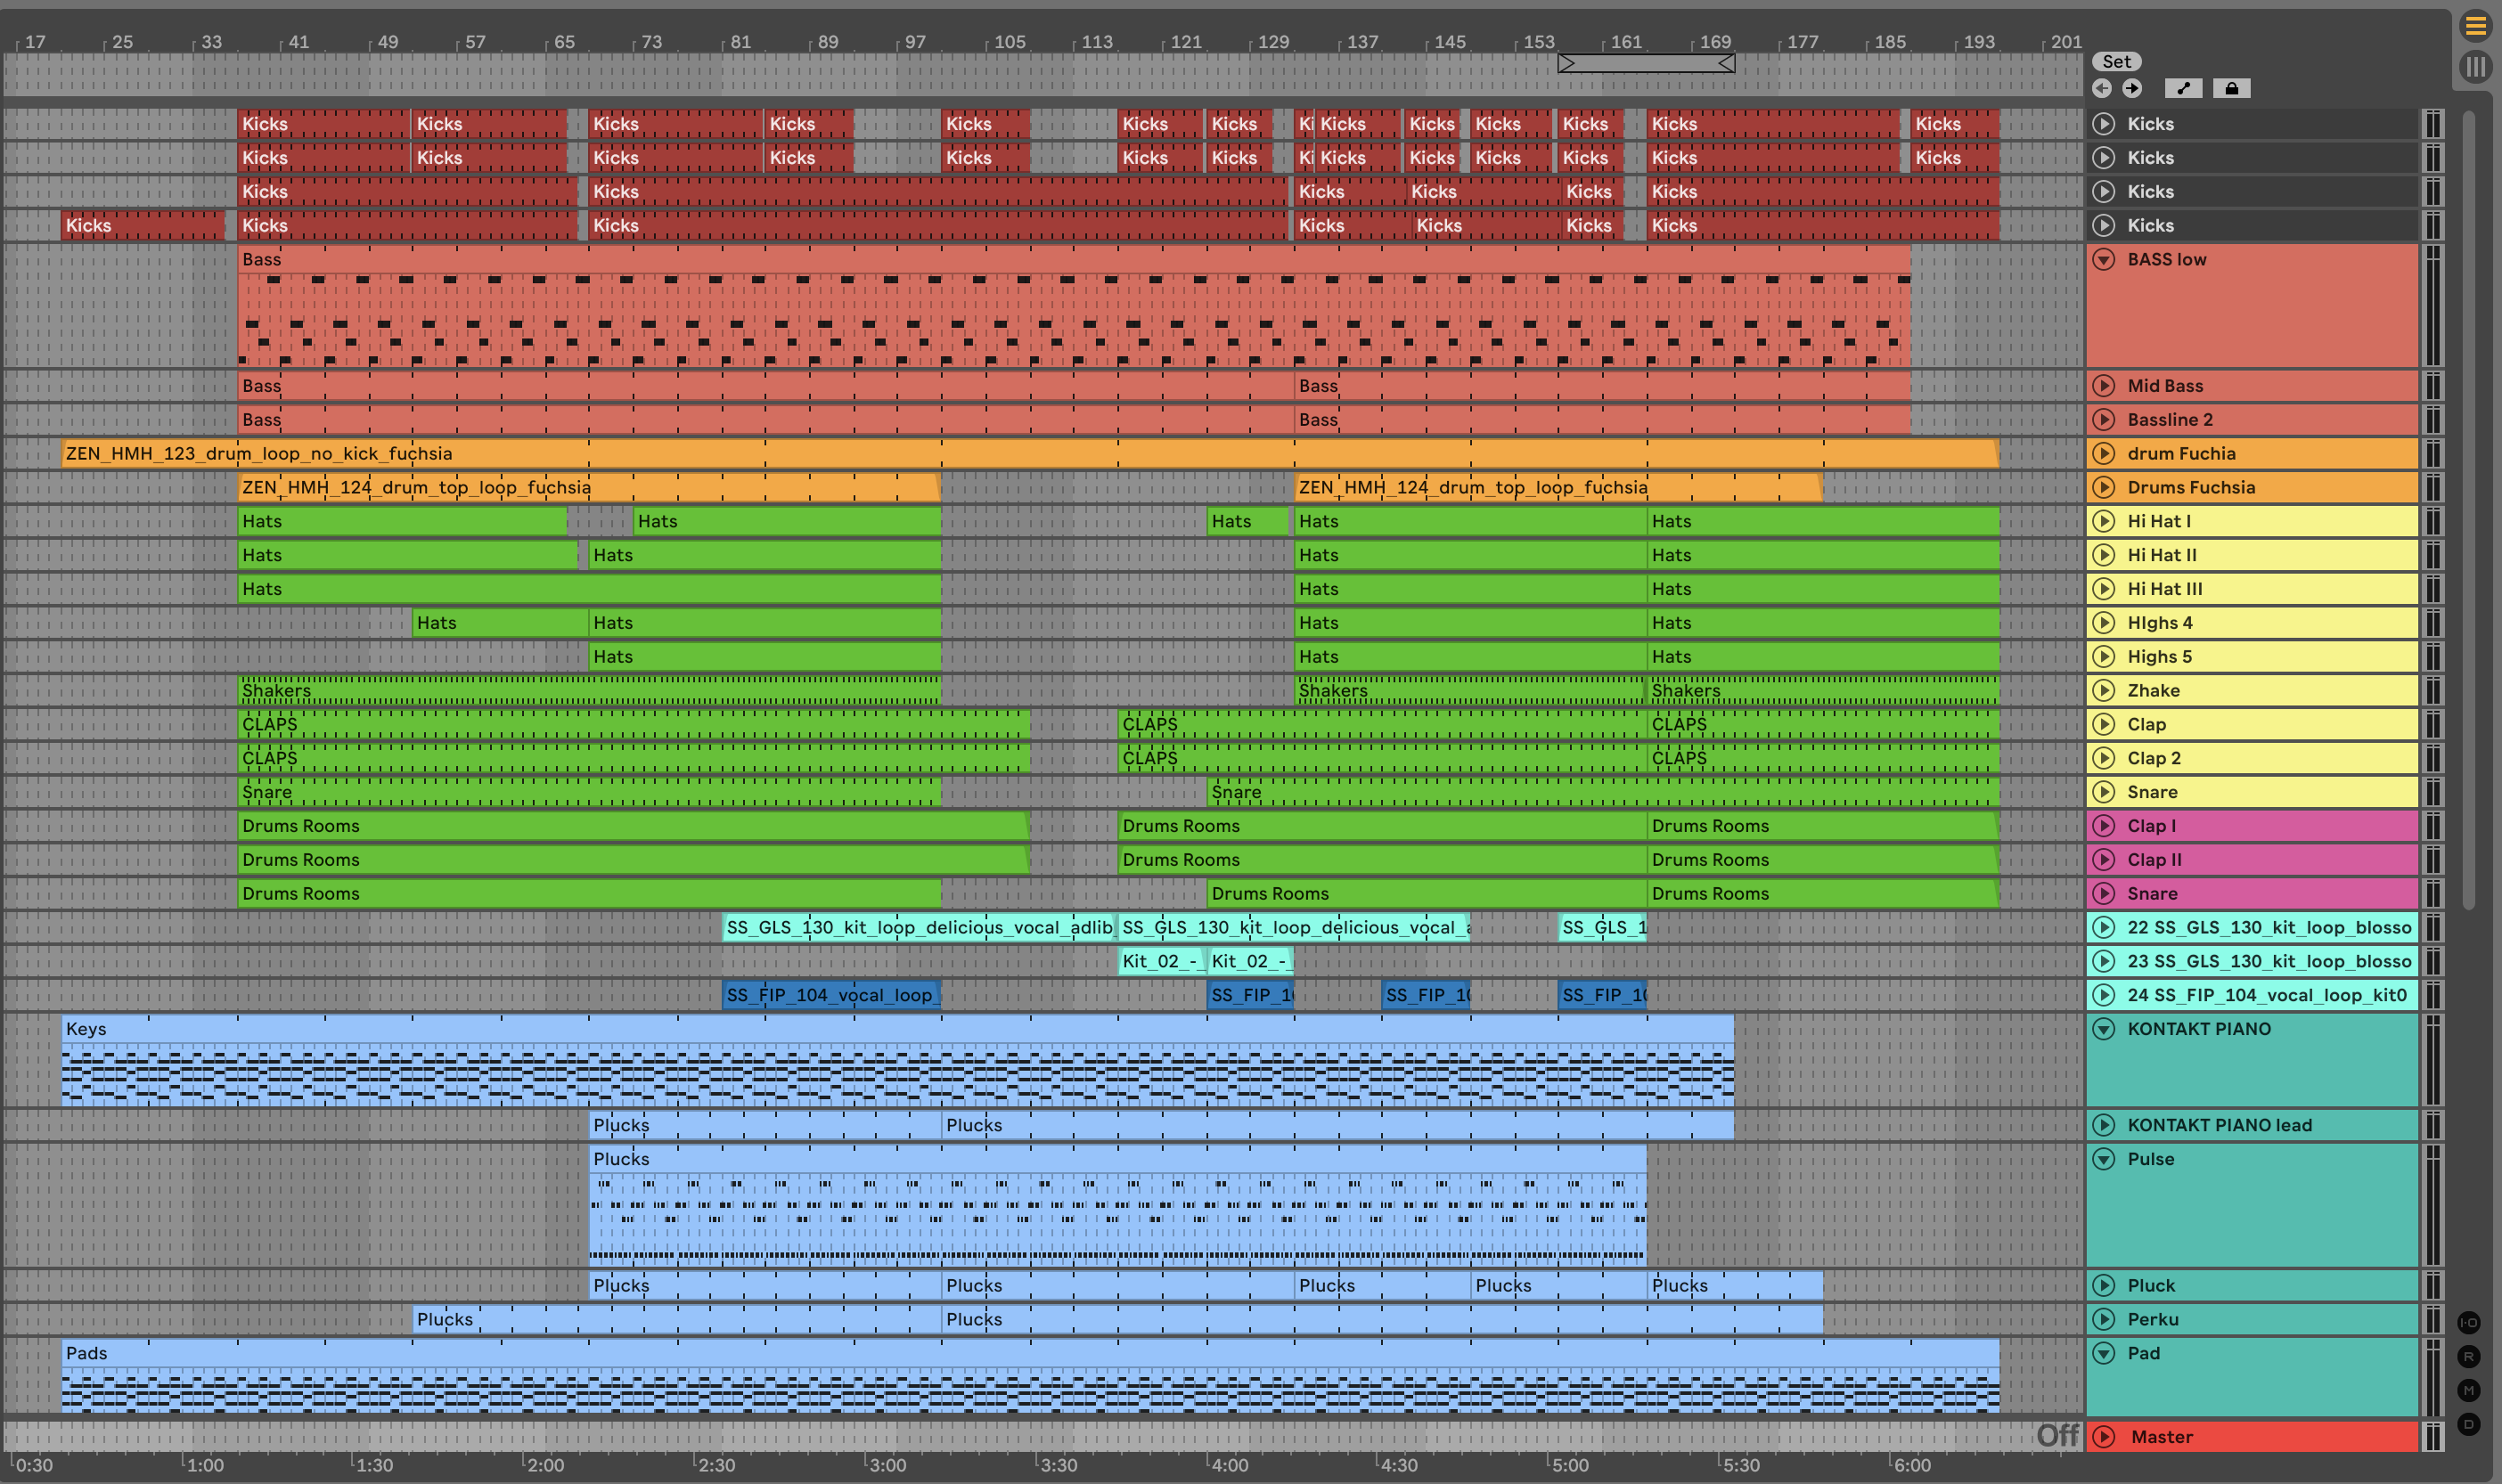2502x1484 pixels.
Task: Jump to the previous locator arrow
Action: [2101, 88]
